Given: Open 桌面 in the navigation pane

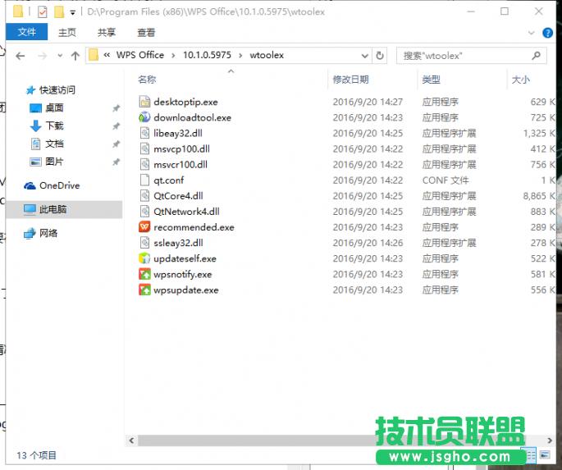Looking at the screenshot, I should tap(54, 107).
